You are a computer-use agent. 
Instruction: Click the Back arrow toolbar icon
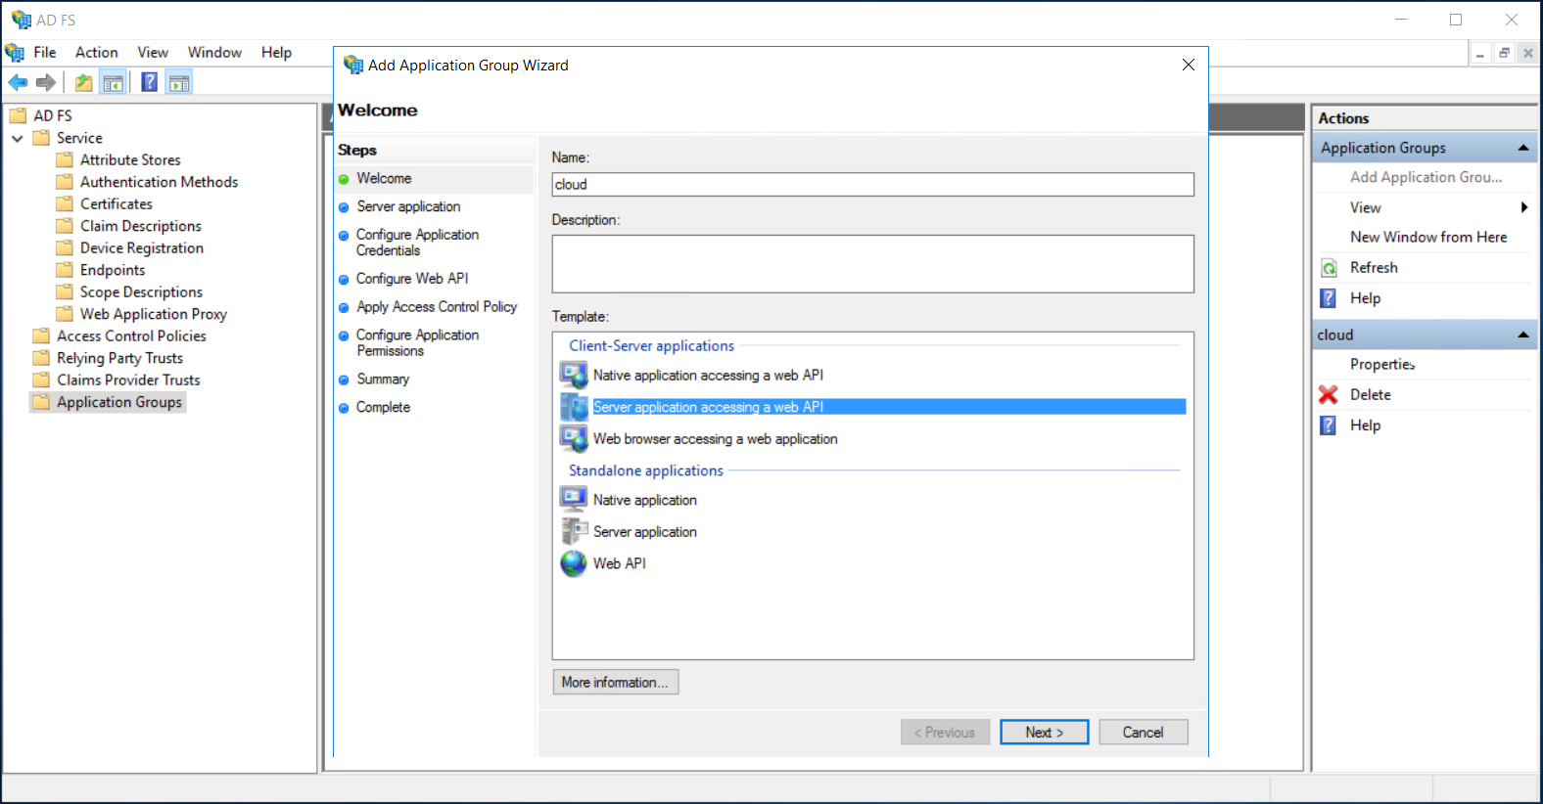point(18,83)
